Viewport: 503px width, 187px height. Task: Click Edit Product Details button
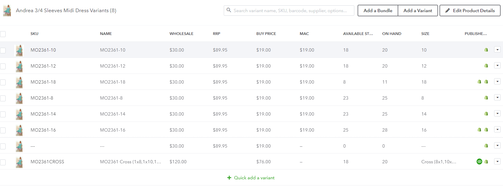470,11
